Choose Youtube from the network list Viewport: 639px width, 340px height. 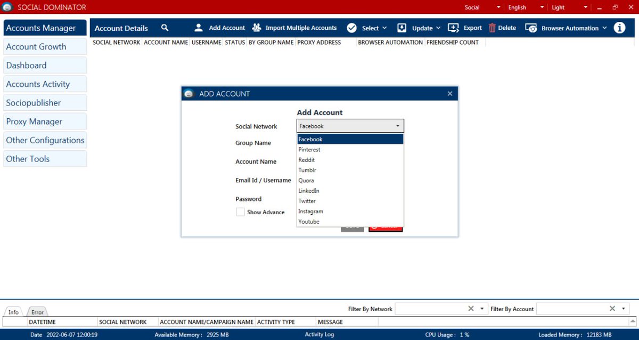[x=350, y=222]
